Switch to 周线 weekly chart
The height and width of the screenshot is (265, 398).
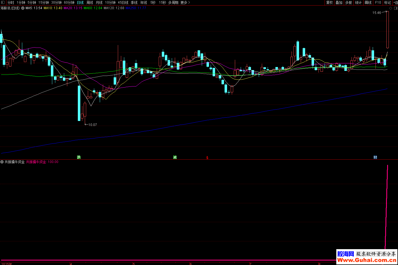pyautogui.click(x=90, y=3)
